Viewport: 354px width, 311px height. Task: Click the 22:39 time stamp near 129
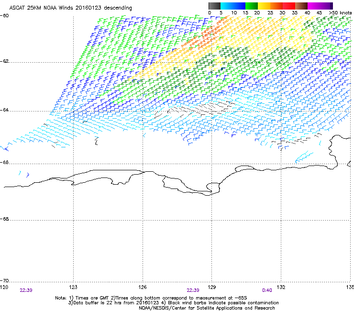coord(193,290)
